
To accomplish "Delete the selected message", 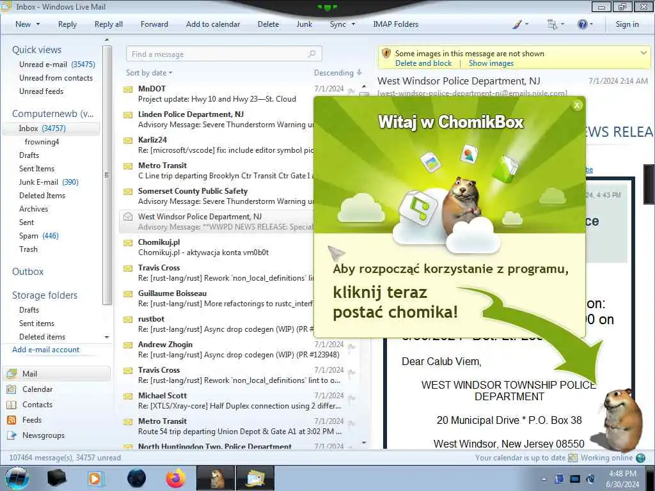I will [268, 24].
